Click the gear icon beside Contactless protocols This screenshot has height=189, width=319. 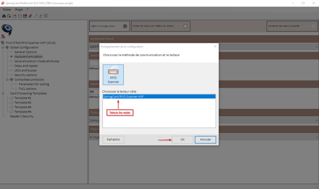(x=12, y=80)
